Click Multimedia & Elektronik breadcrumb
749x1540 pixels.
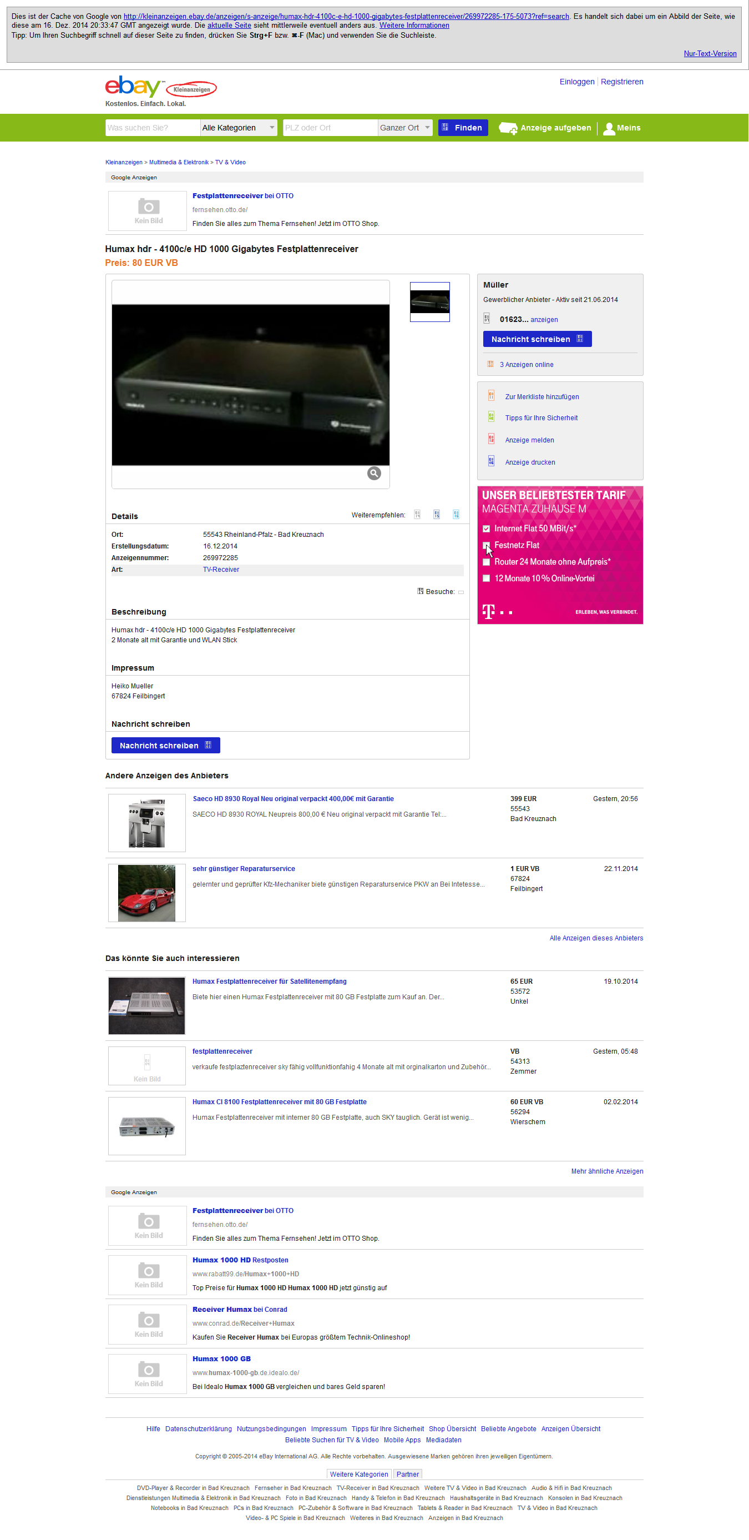coord(179,163)
